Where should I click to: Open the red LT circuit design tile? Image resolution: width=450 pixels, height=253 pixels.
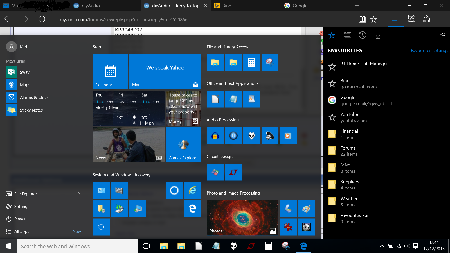233,172
